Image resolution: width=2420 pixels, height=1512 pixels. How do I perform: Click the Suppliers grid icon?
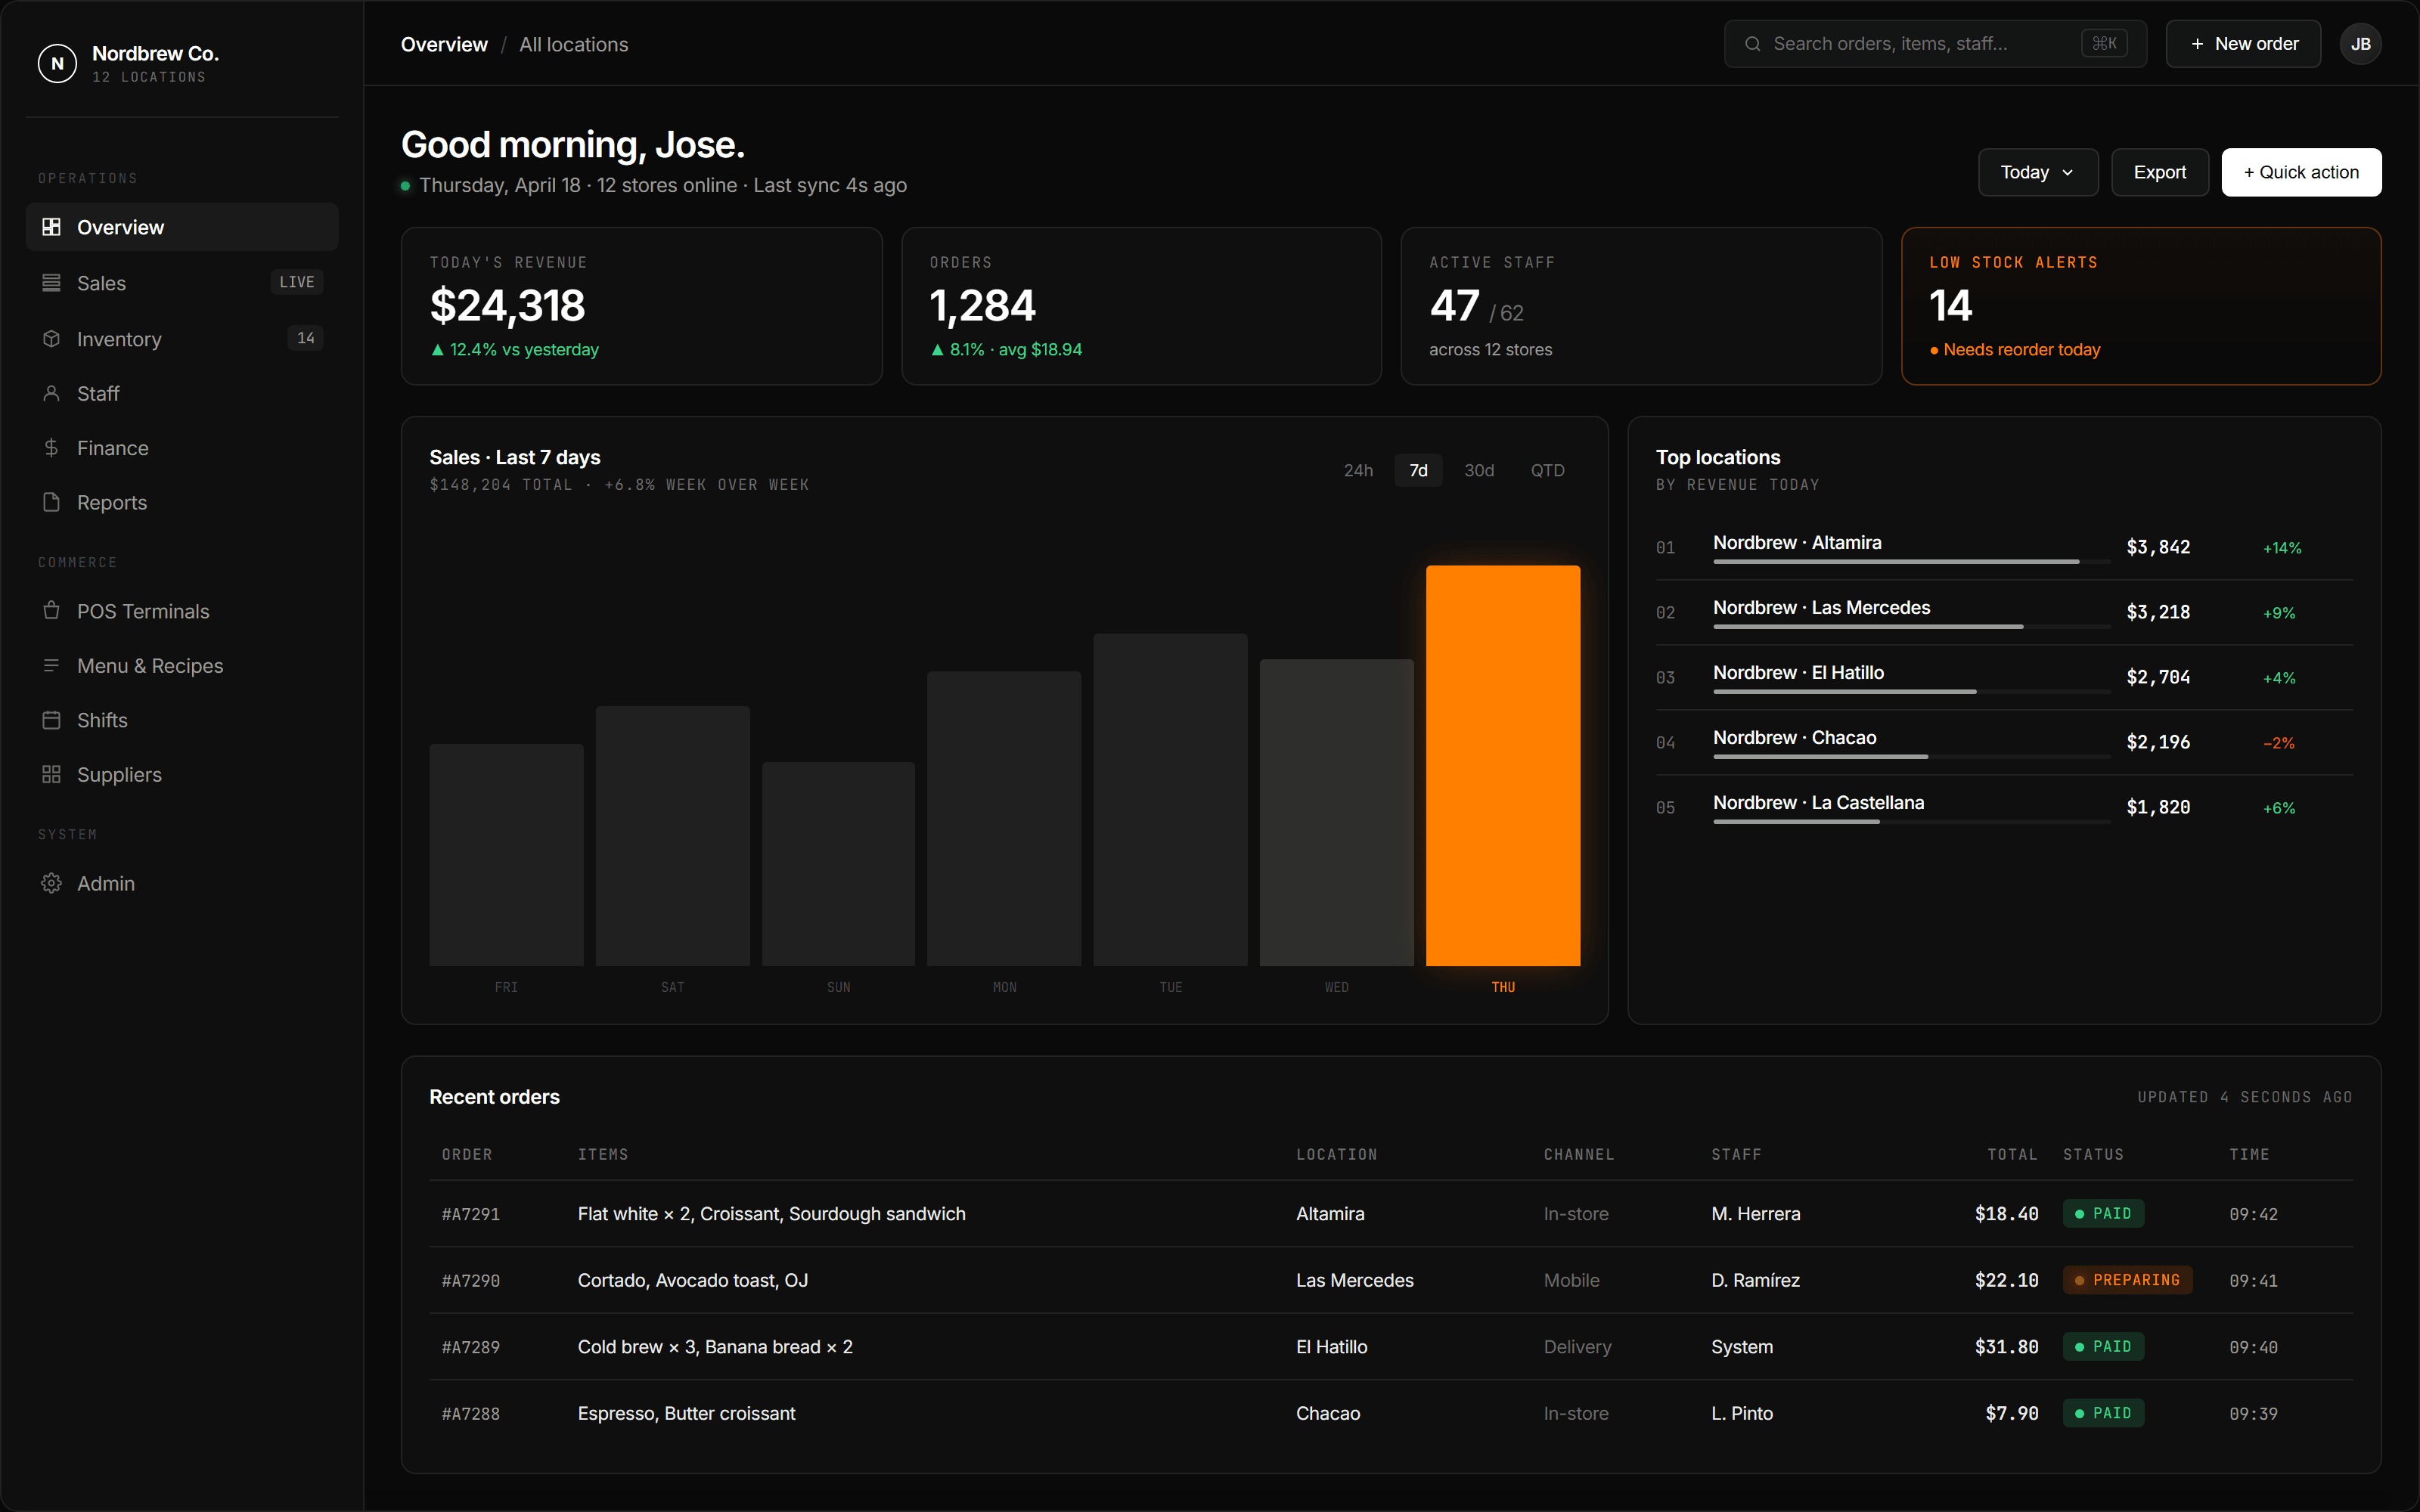(51, 775)
